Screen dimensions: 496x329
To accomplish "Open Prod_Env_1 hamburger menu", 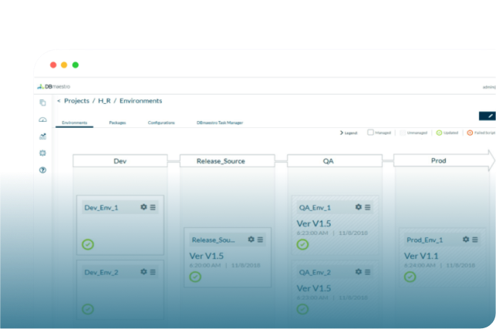I will (x=475, y=240).
